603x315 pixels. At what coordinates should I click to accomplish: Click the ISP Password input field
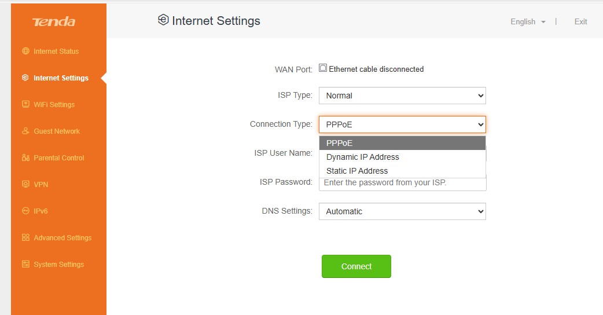pos(402,184)
